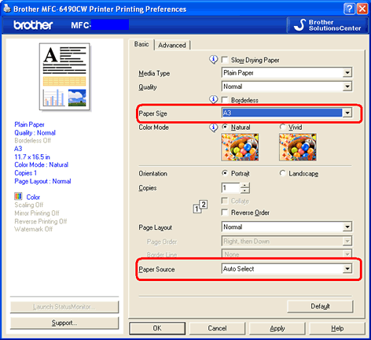Screen dimensions: 371x340
Task: Close the Printing Preferences dialog
Action: (x=362, y=9)
